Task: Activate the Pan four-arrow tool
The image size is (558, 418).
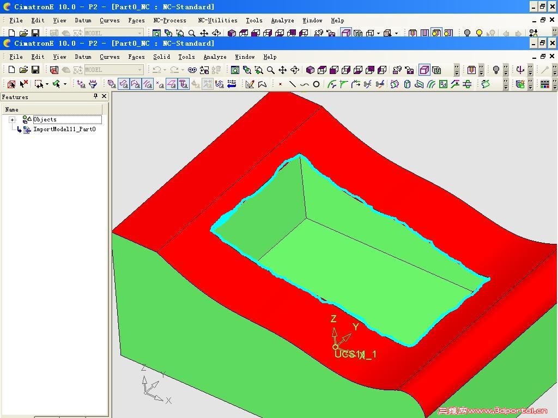Action: 283,70
